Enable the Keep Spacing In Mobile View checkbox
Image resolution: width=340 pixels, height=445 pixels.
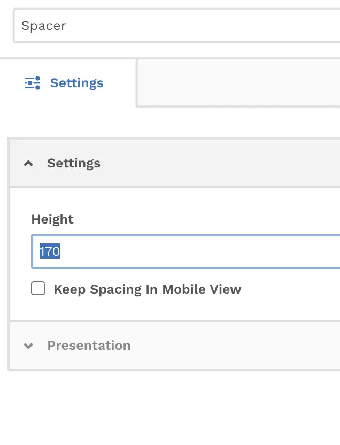tap(38, 288)
